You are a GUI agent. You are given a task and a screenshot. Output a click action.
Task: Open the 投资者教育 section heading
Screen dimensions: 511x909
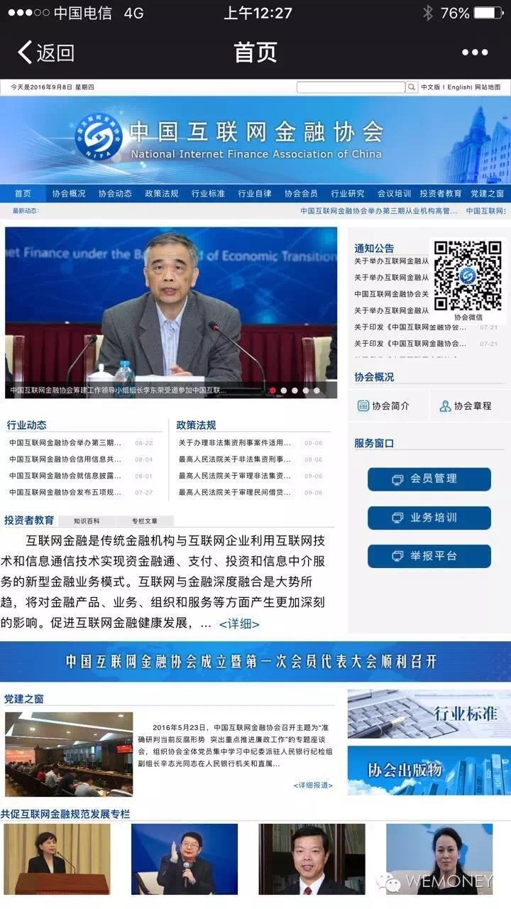29,520
